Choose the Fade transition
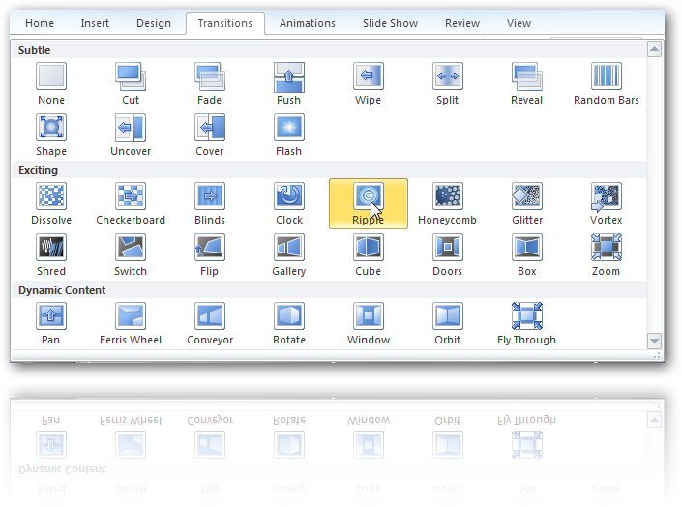The width and height of the screenshot is (682, 507). 210,83
